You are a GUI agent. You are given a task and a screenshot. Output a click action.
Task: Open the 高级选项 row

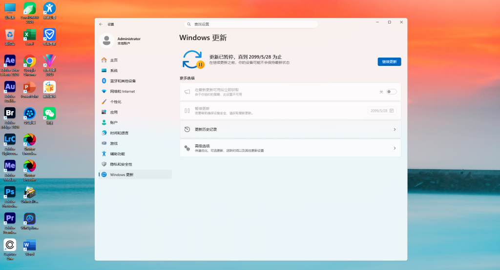coord(290,148)
